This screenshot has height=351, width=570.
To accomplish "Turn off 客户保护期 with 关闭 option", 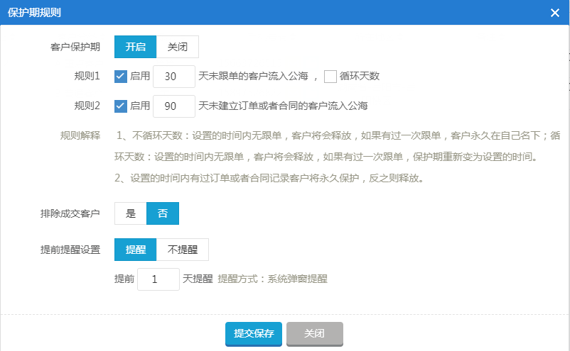I will click(178, 47).
